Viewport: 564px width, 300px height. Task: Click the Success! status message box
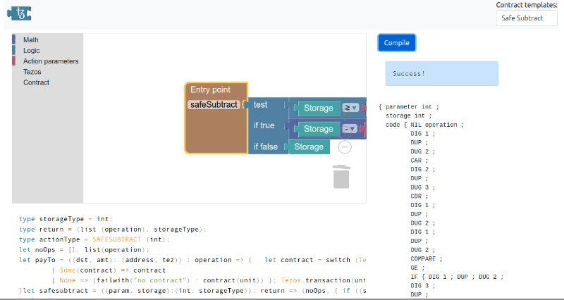(x=441, y=74)
